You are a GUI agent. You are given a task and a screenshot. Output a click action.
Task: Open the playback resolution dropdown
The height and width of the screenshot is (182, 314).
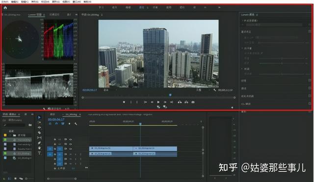pyautogui.click(x=203, y=90)
